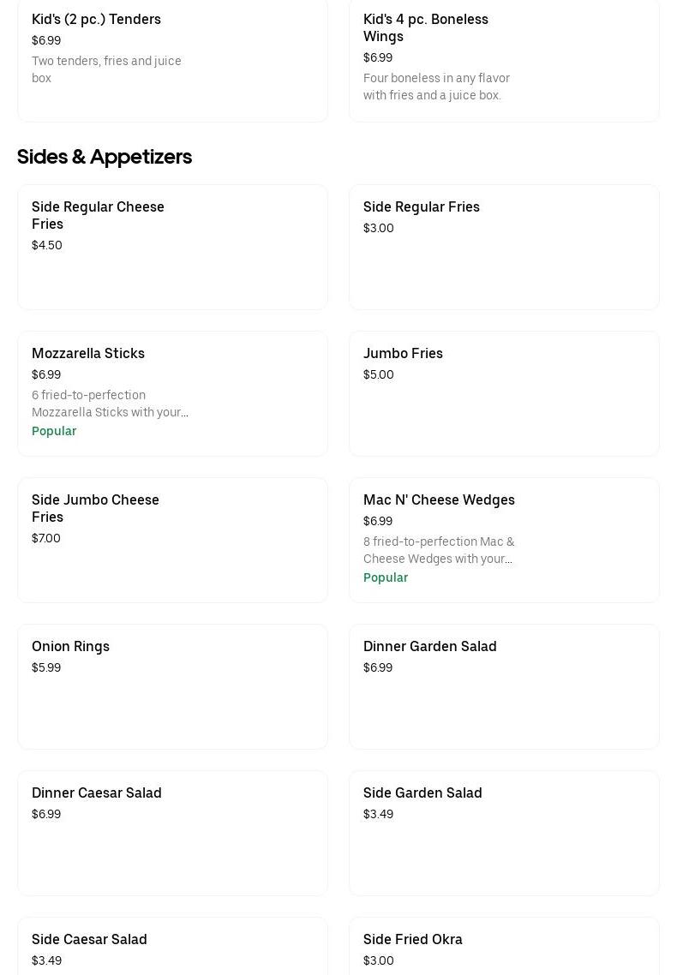Click the Mozzarella Sticks description text
Screen dimensions: 689x975
(x=110, y=404)
